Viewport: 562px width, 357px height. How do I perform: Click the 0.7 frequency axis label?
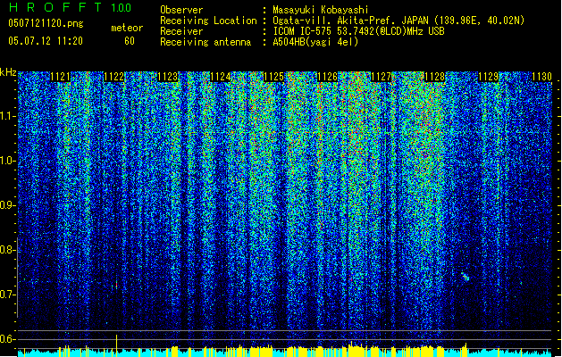7,295
